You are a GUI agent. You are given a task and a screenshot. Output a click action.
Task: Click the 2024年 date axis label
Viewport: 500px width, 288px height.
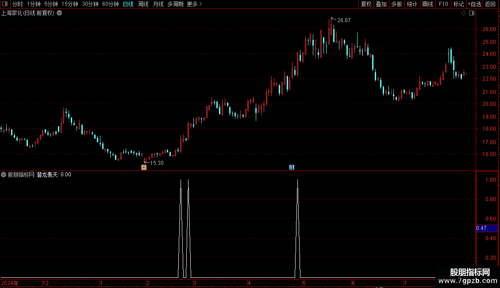point(10,283)
